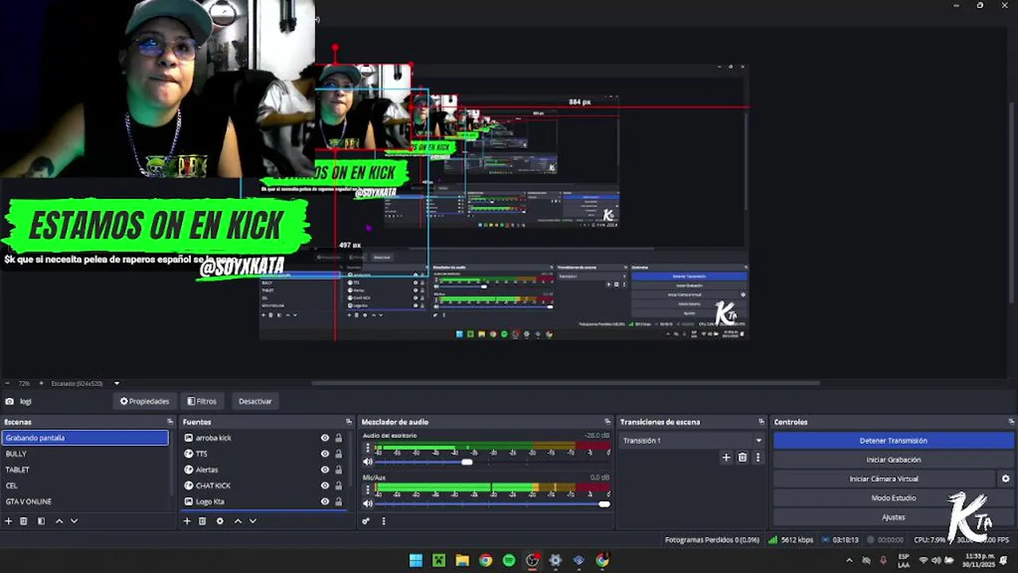
Task: Open scene filters icon in Escenas toolbar
Action: pyautogui.click(x=41, y=521)
